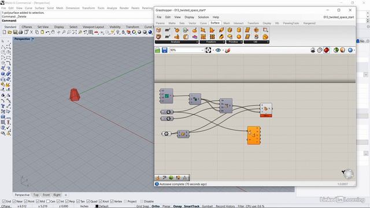Open the Solution menu in Grasshopper
Viewport: 370px width, 208px height.
pyautogui.click(x=203, y=17)
